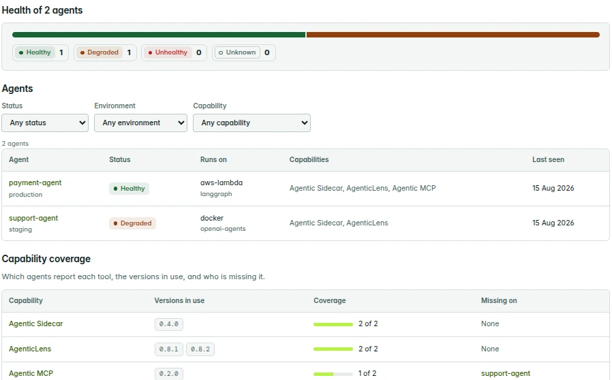This screenshot has height=380, width=612.
Task: Click the AgenticLens coverage bar
Action: coord(333,349)
